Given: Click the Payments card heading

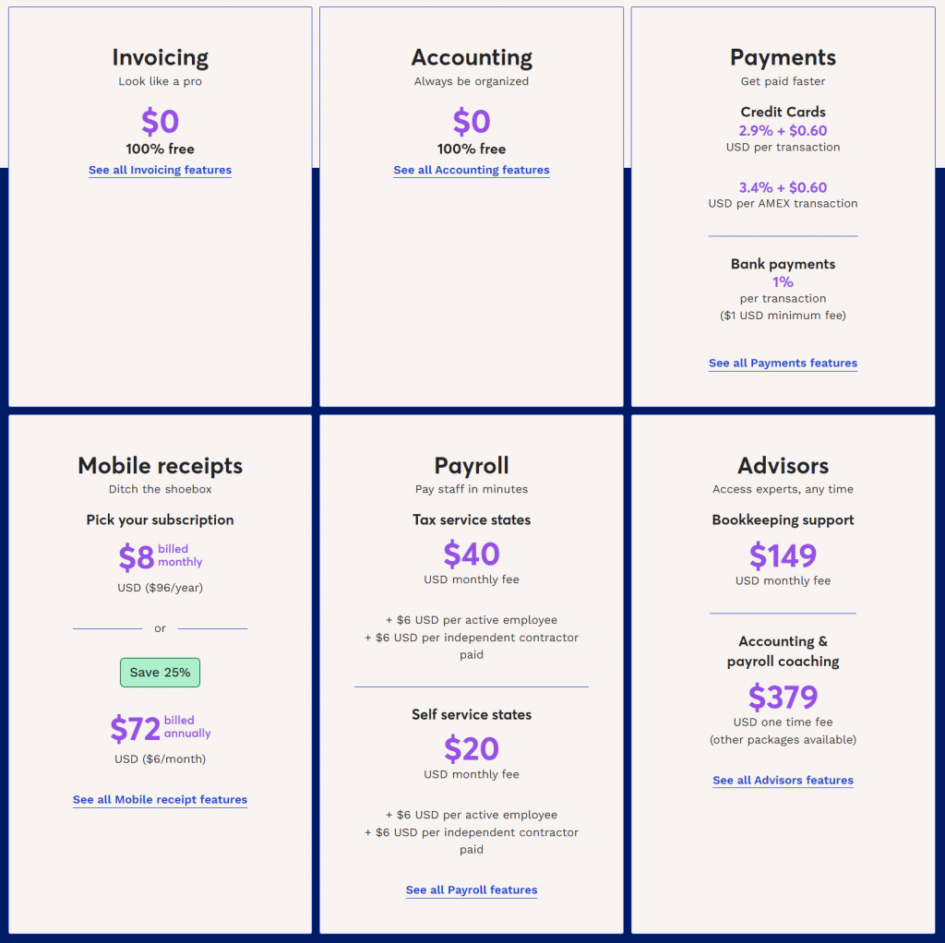Looking at the screenshot, I should 783,57.
